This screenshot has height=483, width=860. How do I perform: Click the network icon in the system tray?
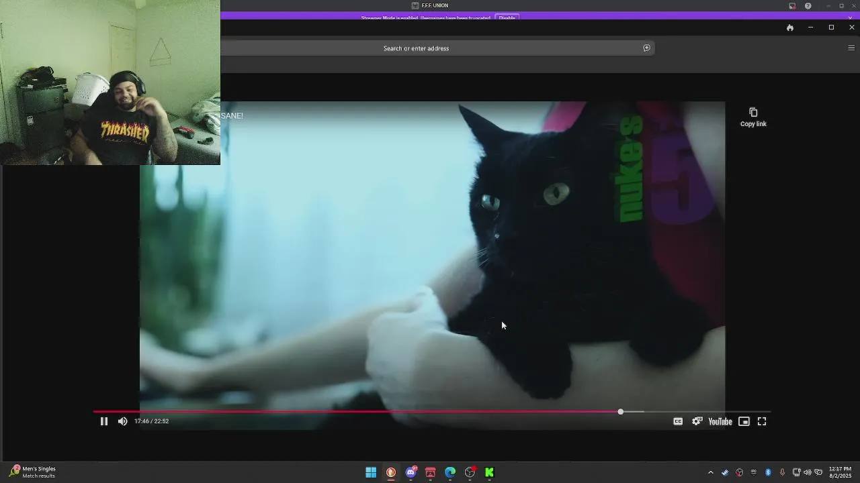click(796, 472)
